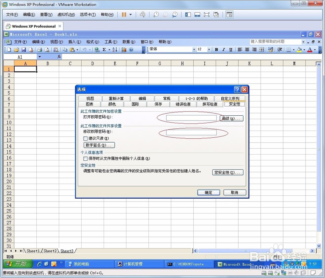
Task: Switch to the 错误检查 tab
Action: coord(183,104)
